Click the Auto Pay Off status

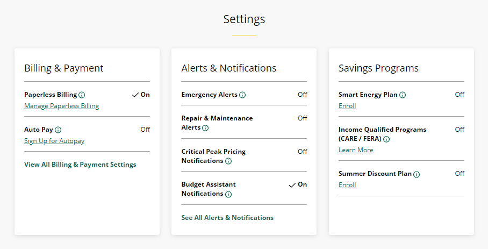[x=145, y=129]
